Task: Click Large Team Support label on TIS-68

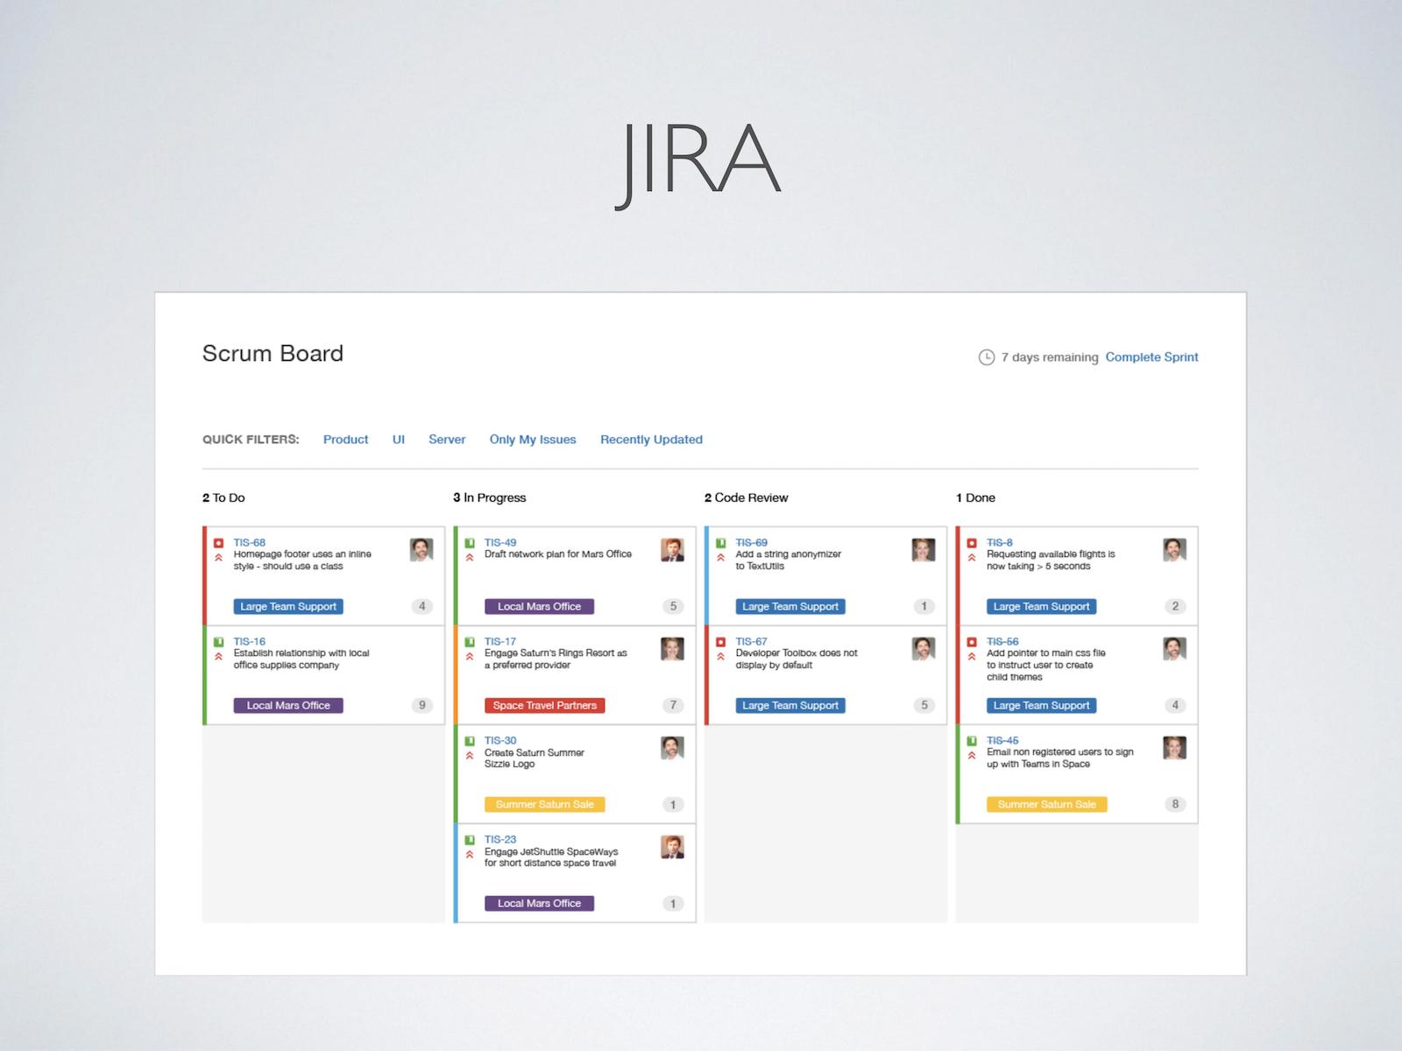Action: pos(288,606)
